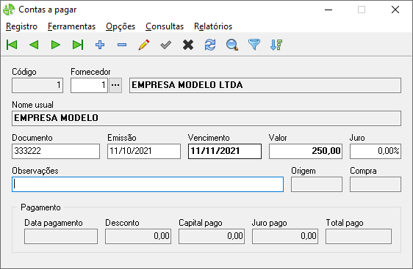Image resolution: width=413 pixels, height=269 pixels.
Task: Click the Nome usual field
Action: coord(206,118)
